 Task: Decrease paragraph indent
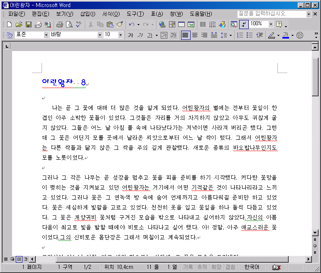tap(260, 35)
